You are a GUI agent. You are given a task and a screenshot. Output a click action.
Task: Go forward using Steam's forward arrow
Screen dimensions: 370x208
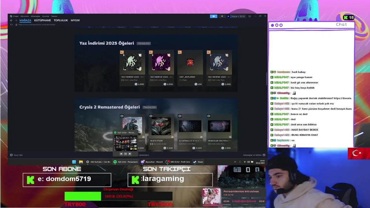click(16, 20)
